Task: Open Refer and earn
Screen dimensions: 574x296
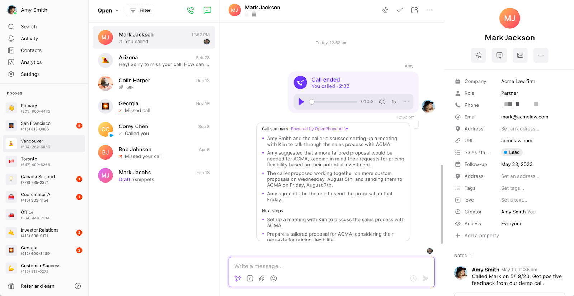Action: coord(37,286)
